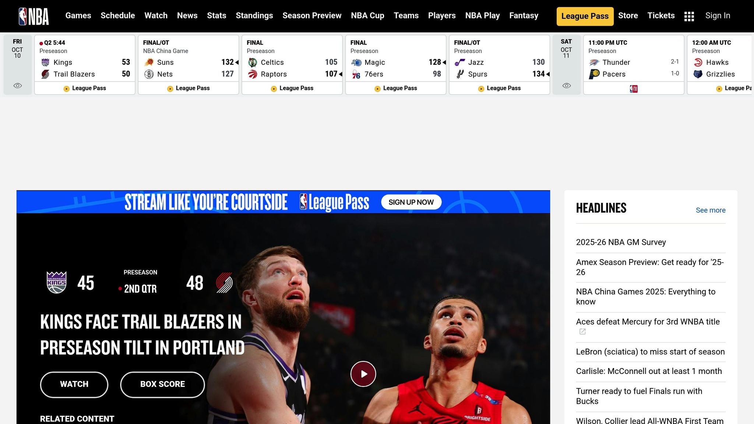Toggle score visibility eye for Saturday Oct 11
The height and width of the screenshot is (424, 754).
[x=566, y=86]
